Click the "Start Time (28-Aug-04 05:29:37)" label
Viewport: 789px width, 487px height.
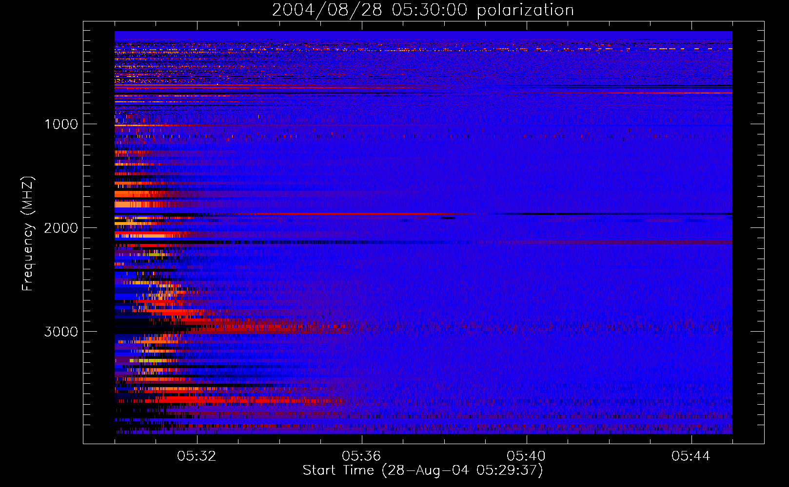[x=423, y=470]
